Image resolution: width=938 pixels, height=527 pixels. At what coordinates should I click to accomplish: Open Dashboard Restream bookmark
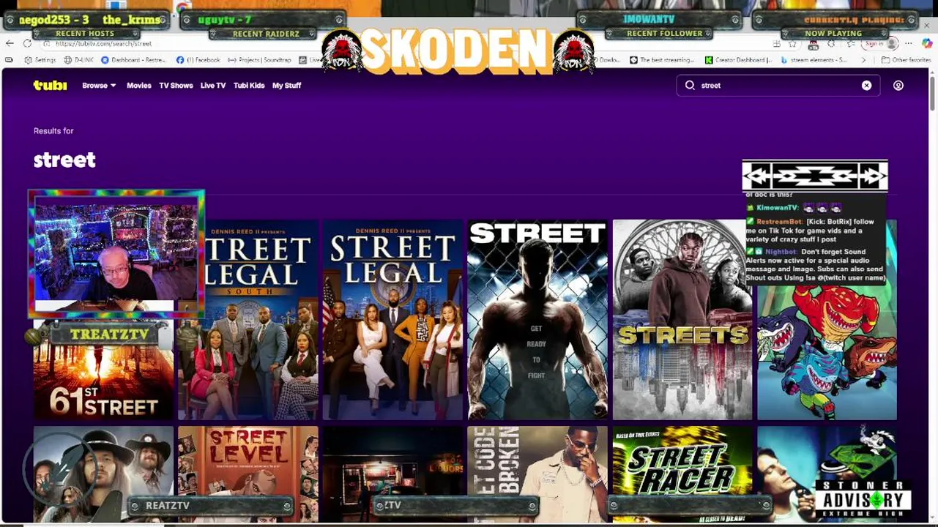(x=133, y=60)
